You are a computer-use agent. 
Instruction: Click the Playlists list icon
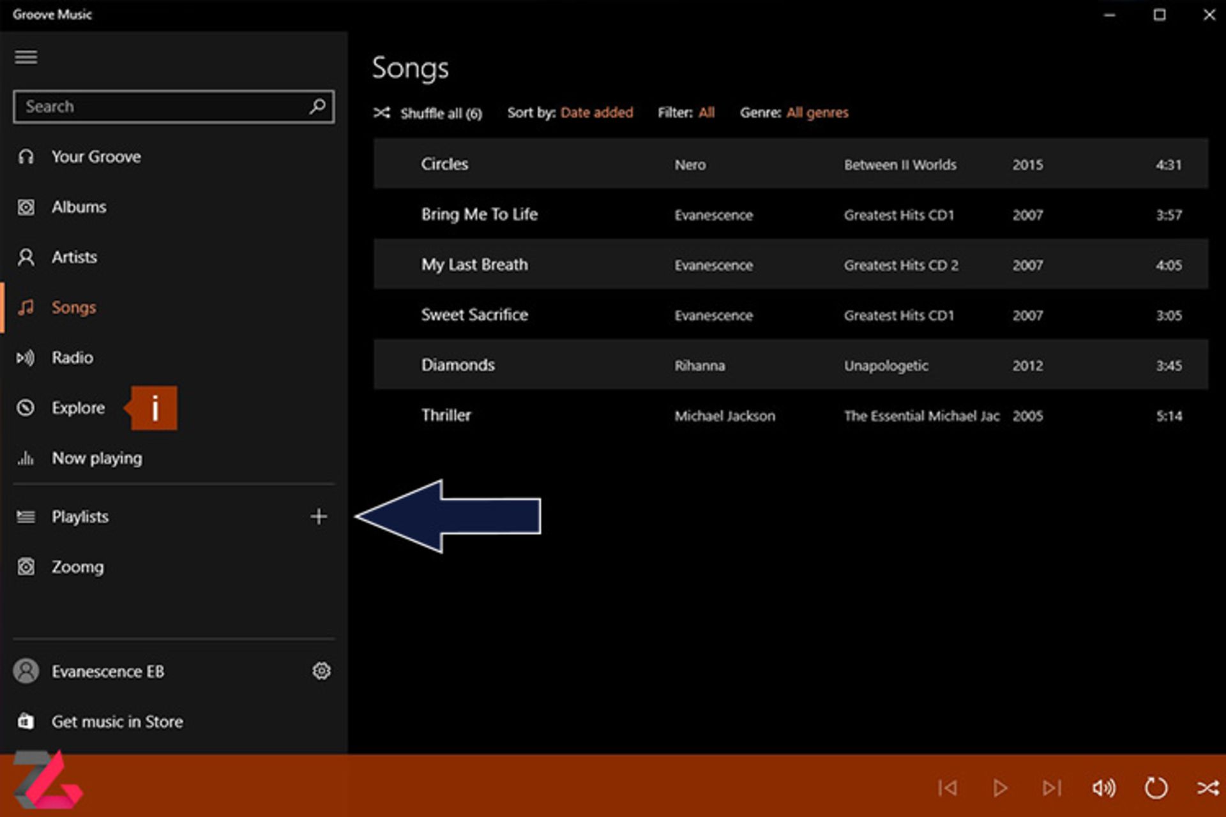coord(26,516)
